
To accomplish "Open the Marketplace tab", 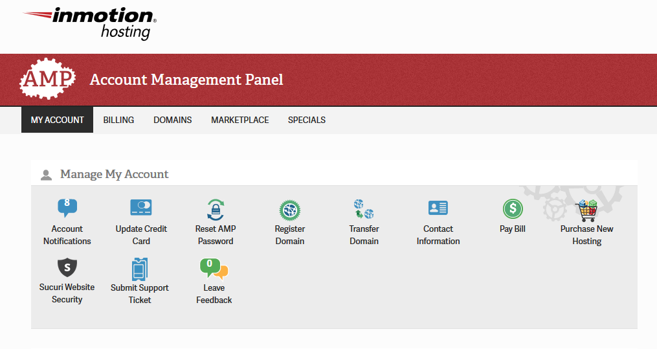I will [x=239, y=120].
